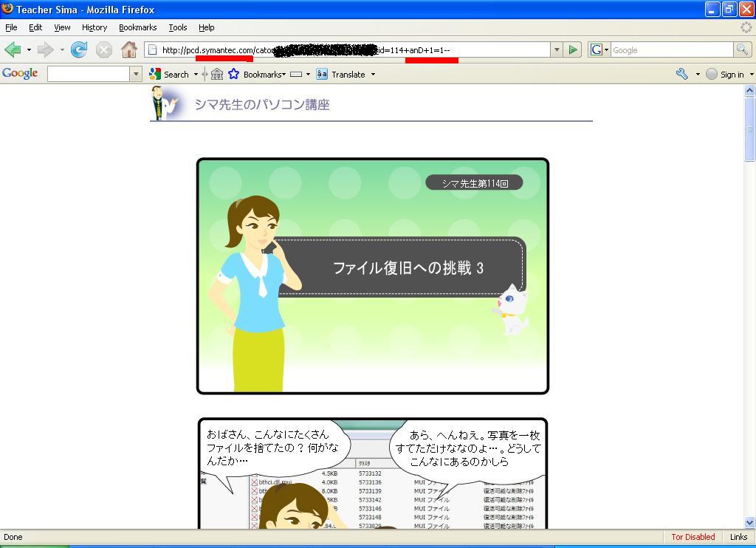Open Google toolbar wrench settings

(681, 75)
